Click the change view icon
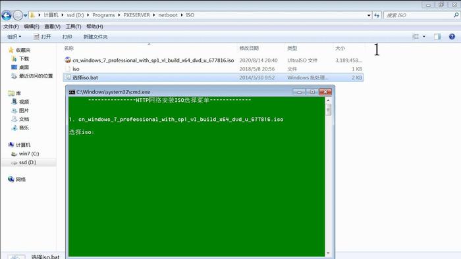Image resolution: width=461 pixels, height=259 pixels. tap(416, 37)
